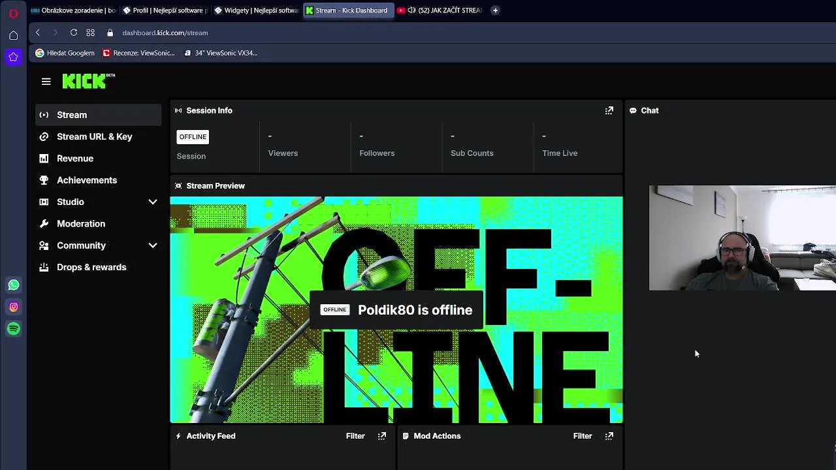The image size is (836, 470).
Task: Open the Recenze: ViewSonic bookmark
Action: (x=138, y=53)
